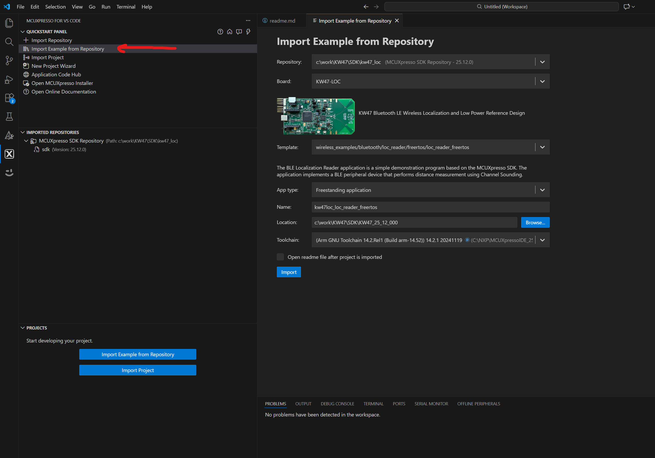
Task: Click the New Project Wizard icon
Action: click(x=26, y=66)
